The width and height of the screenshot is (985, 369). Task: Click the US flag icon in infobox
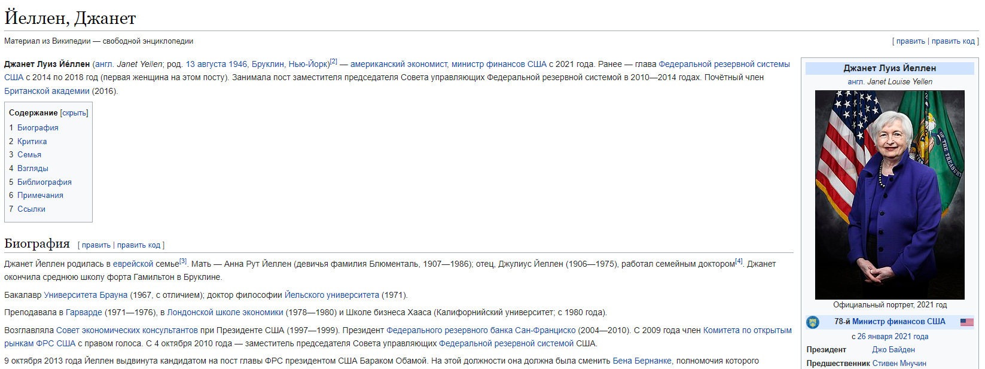966,322
